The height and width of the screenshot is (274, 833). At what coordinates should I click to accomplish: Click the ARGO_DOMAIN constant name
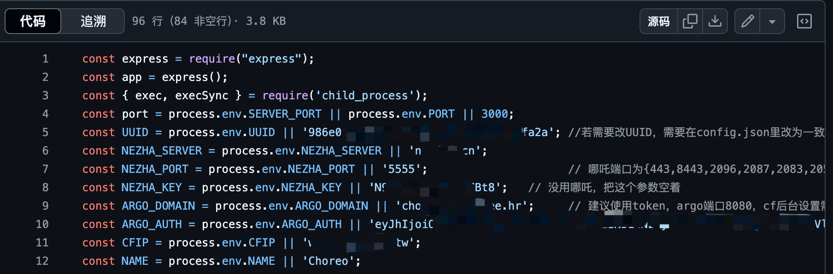click(x=158, y=206)
